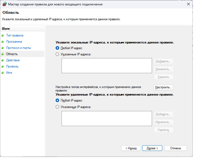The image size is (216, 162).
Task: Choose Указанные IP-адреса for remote addresses
Action: tap(57, 107)
